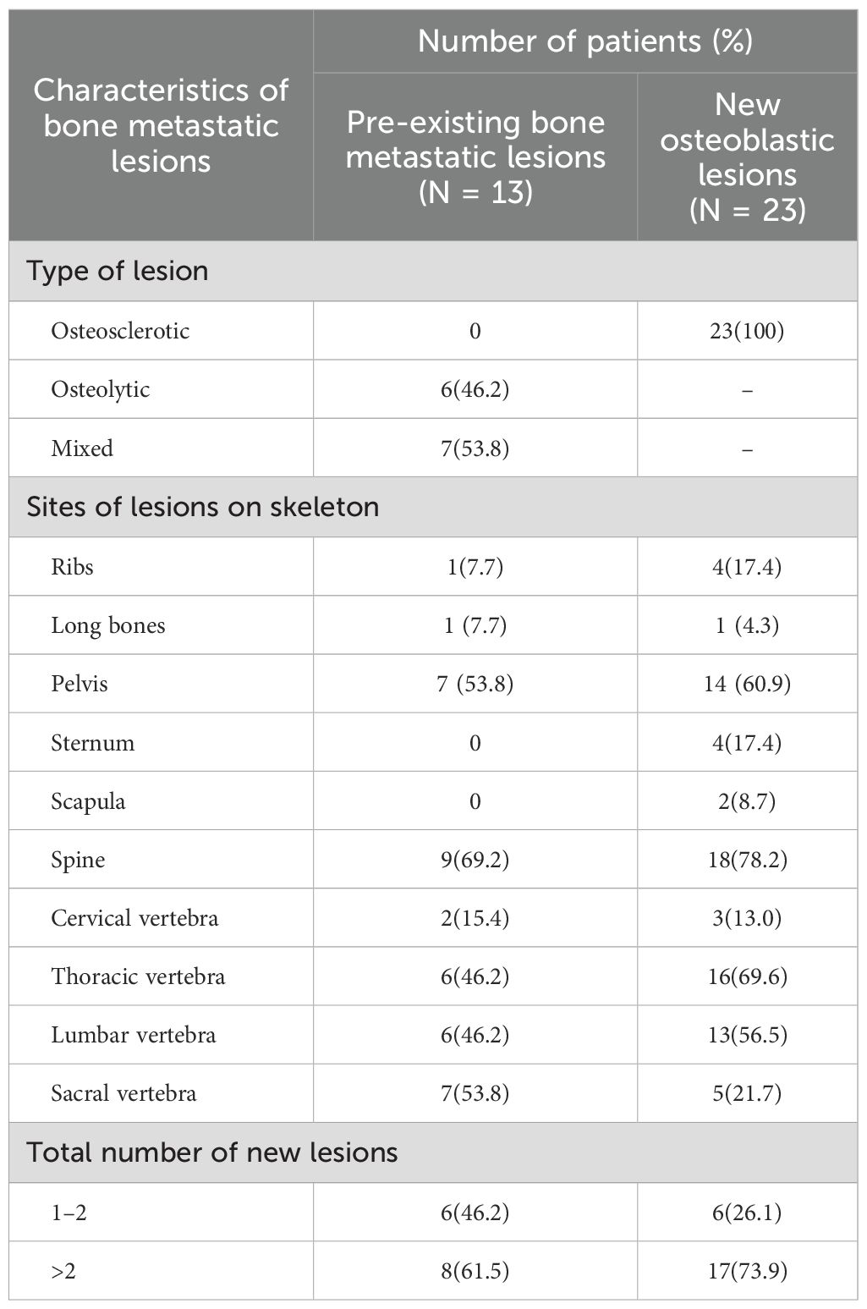
Task: Select the 23(100) value cell
Action: tap(748, 331)
